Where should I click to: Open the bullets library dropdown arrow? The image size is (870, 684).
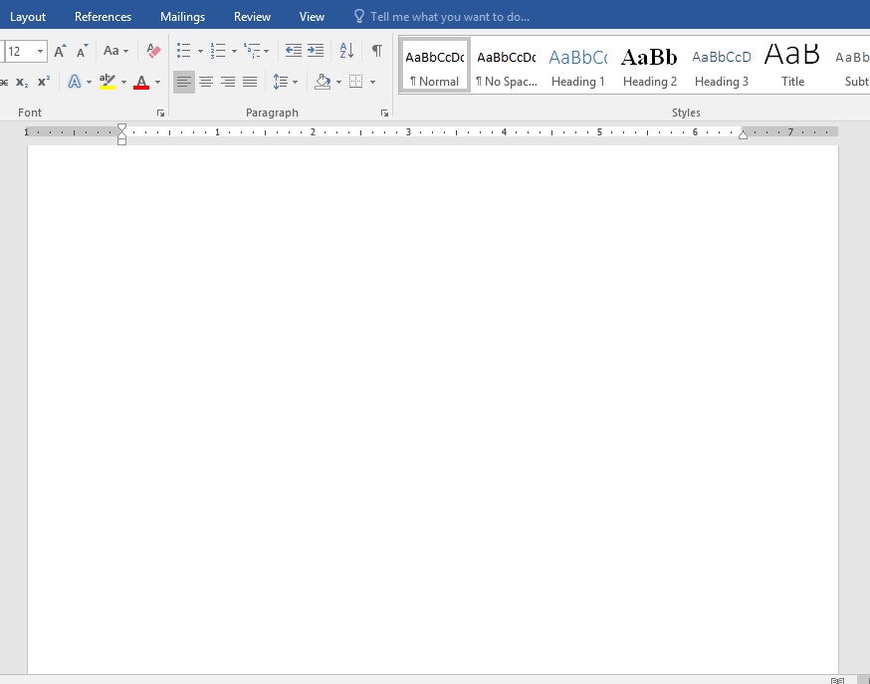tap(200, 51)
